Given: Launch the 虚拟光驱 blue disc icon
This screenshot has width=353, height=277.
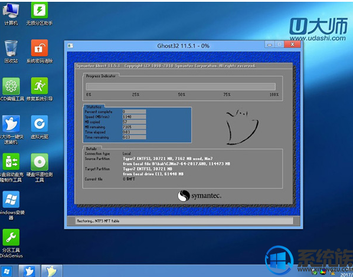Looking at the screenshot, I should 40,127.
